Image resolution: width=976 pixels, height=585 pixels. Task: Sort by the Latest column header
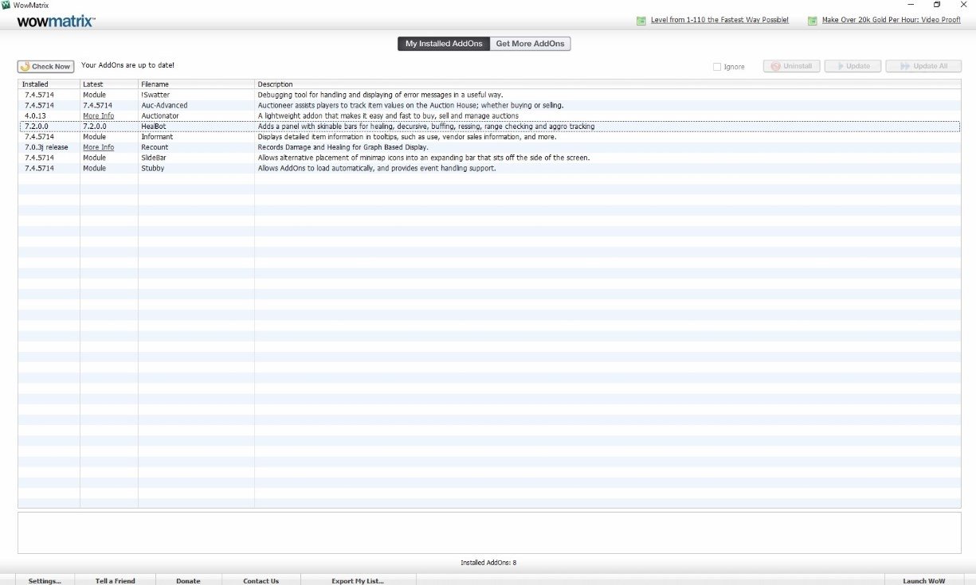click(x=109, y=84)
